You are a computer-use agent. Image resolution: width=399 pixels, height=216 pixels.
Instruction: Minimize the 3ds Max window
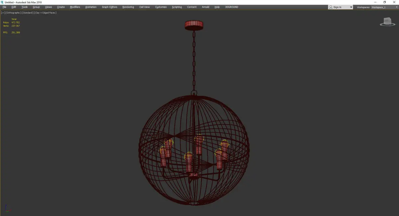(376, 2)
